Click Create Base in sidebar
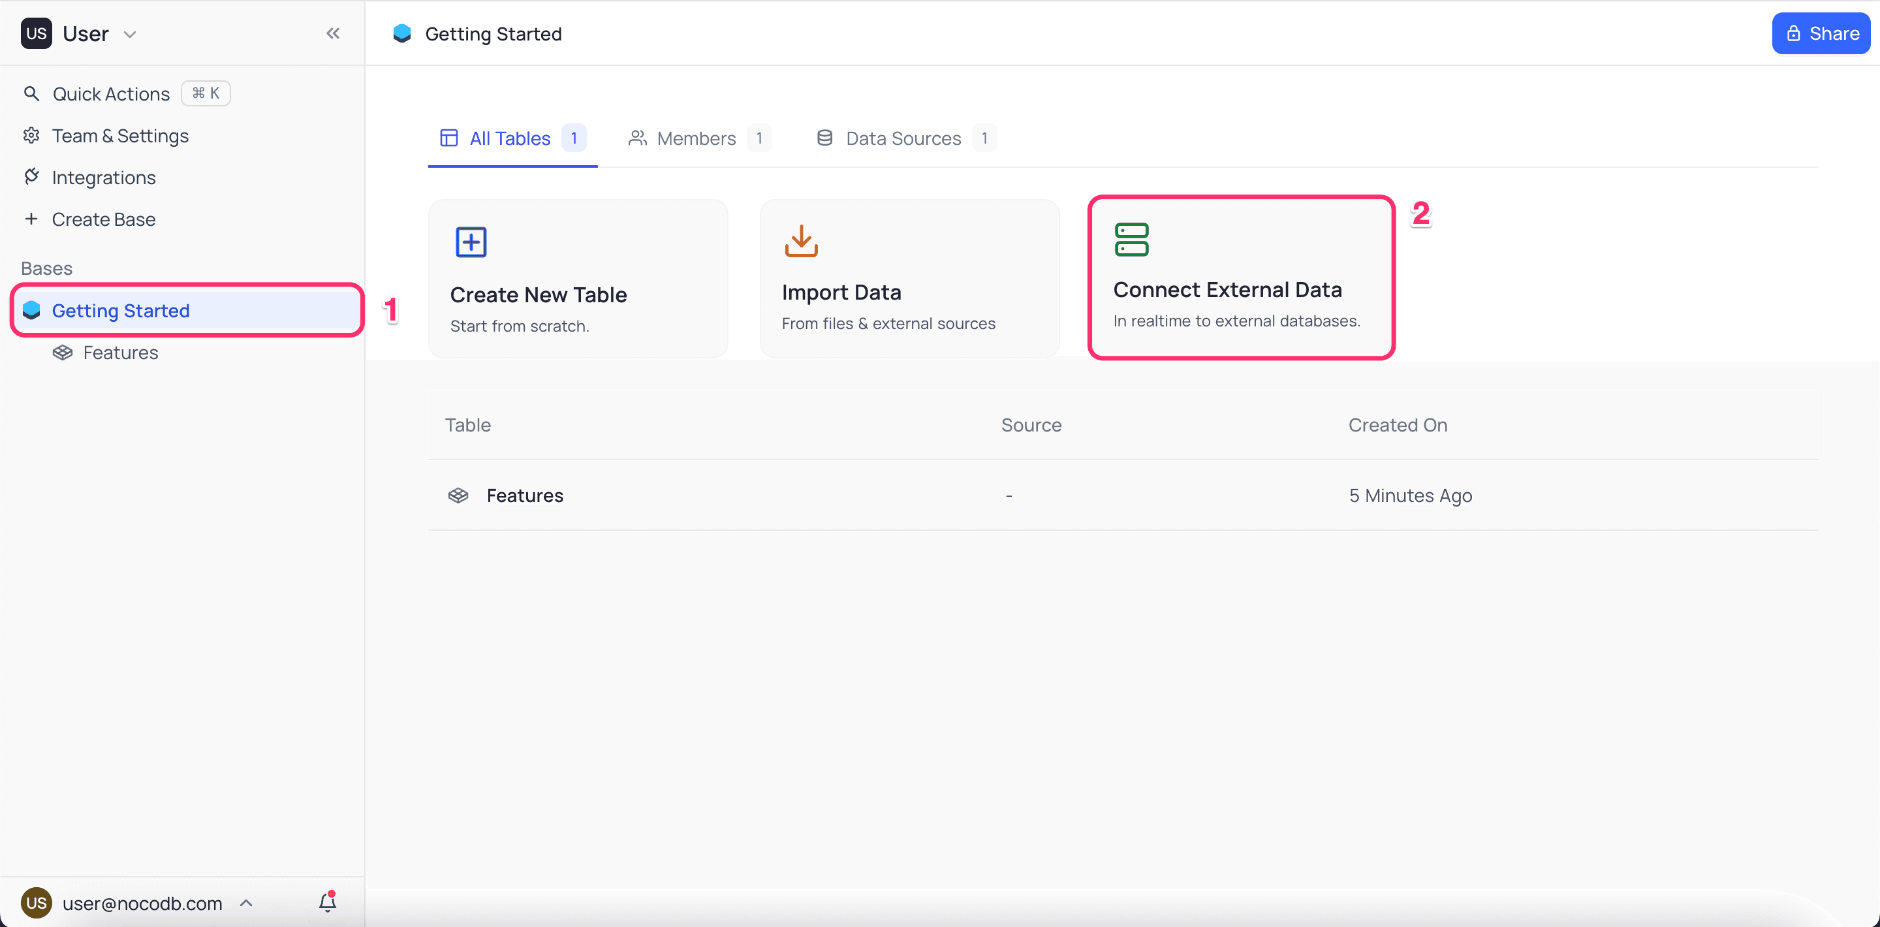This screenshot has height=927, width=1880. pos(104,219)
